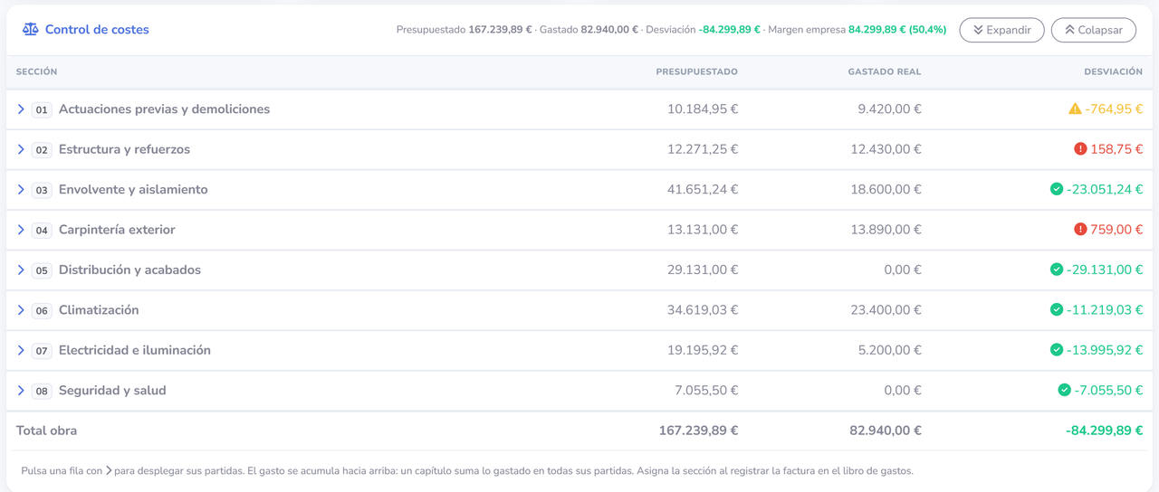Click the 04 section number badge

pos(42,231)
